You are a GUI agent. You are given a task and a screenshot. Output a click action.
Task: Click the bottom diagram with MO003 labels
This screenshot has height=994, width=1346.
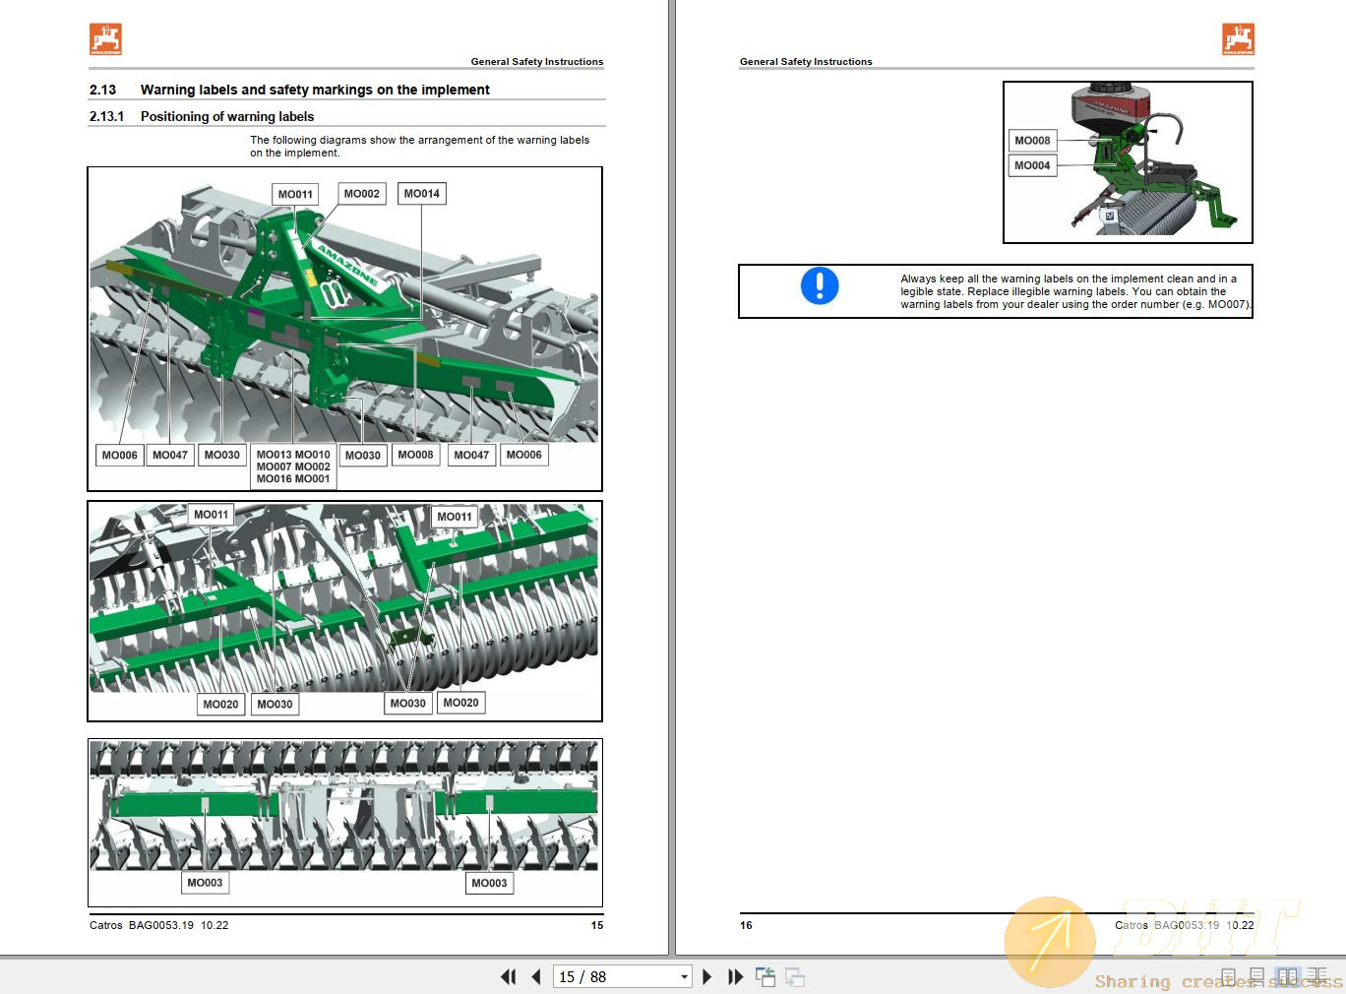(344, 823)
